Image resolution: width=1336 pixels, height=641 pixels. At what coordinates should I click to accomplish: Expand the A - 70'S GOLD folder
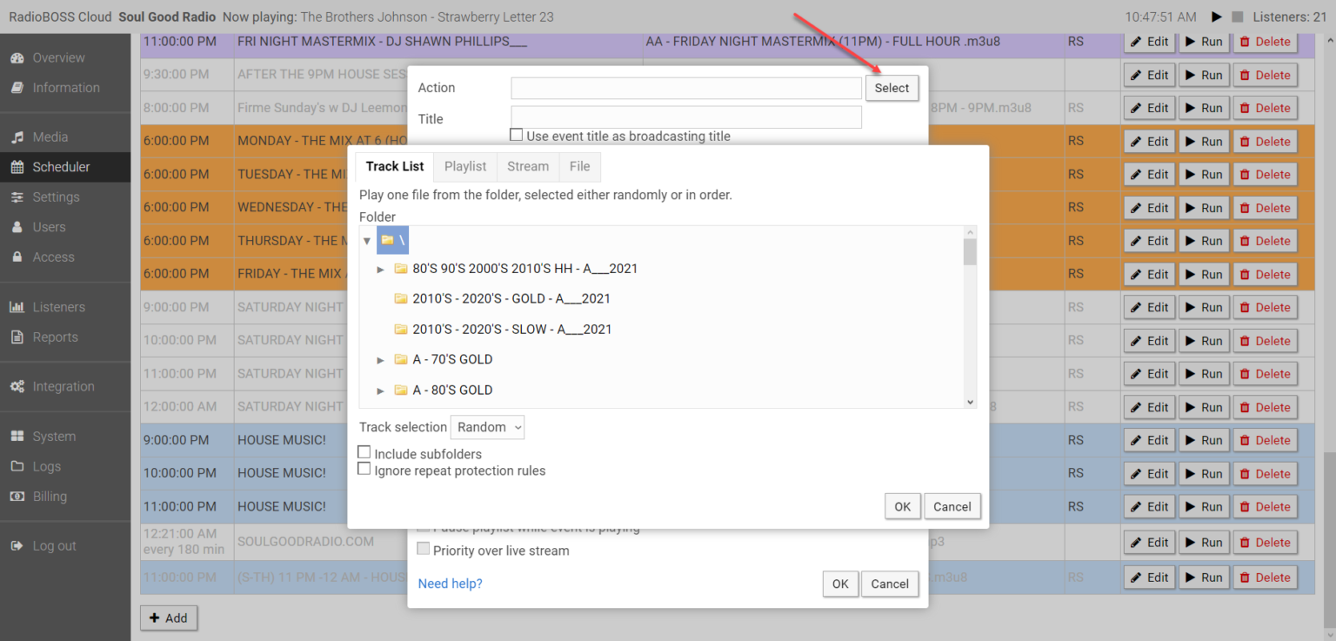coord(380,360)
